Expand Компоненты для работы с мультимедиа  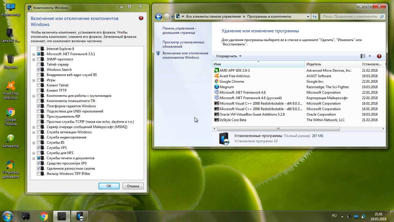tap(34, 96)
